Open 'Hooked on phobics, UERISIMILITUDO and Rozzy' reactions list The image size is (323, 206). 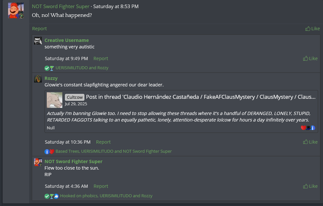106,196
